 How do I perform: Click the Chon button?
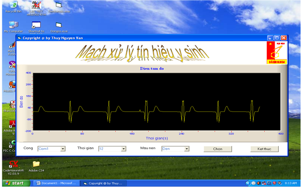218,149
